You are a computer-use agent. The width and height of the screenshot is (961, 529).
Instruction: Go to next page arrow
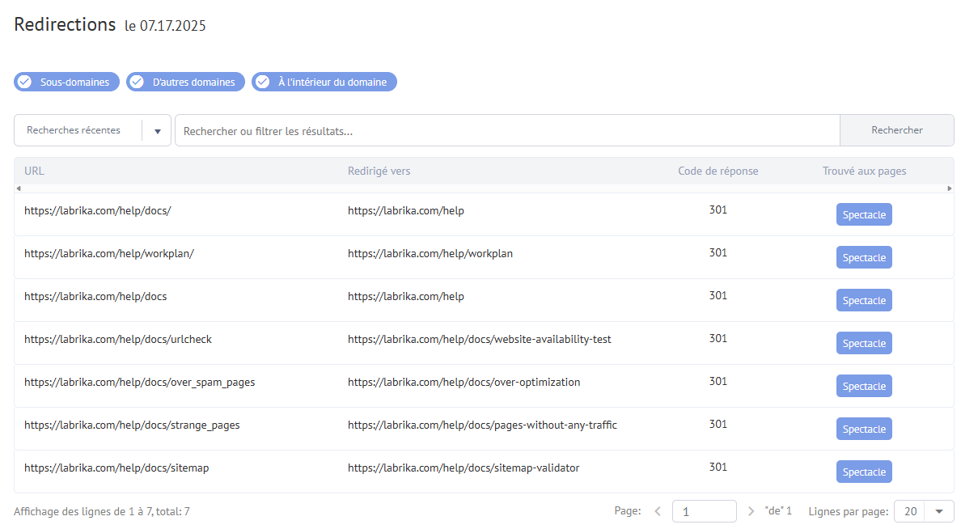pos(751,511)
